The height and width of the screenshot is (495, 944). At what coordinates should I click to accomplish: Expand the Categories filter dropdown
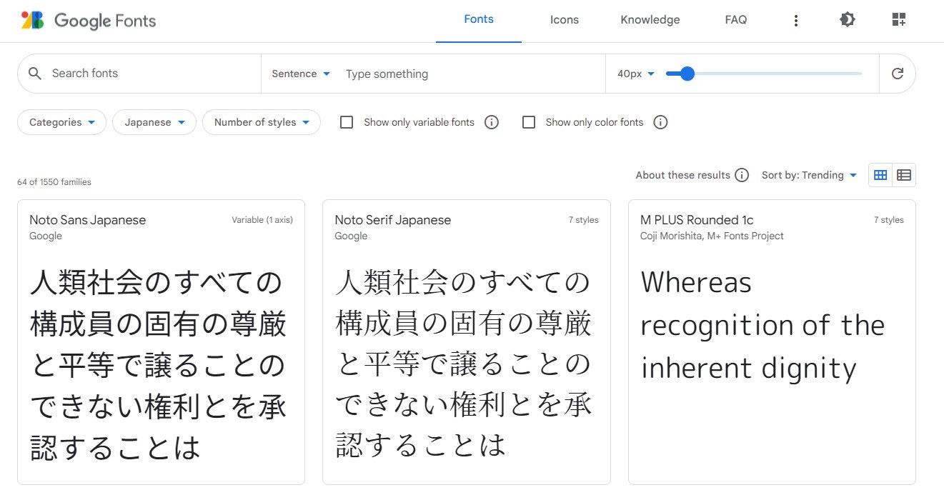[61, 122]
